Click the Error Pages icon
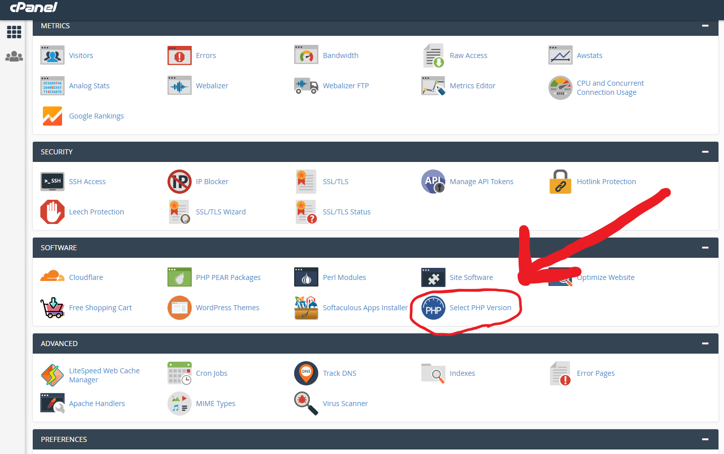724x454 pixels. [561, 373]
